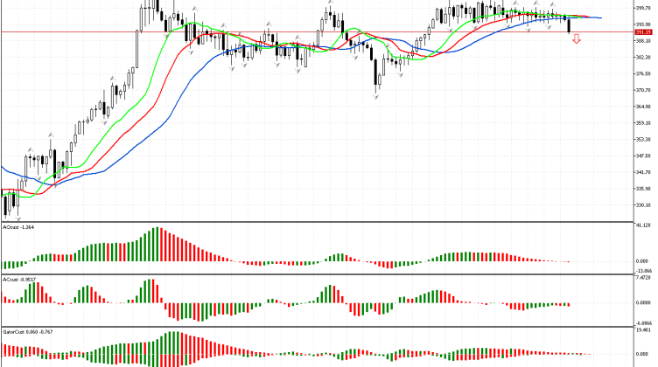Click the blue moving average line's right end
This screenshot has height=367, width=658.
pyautogui.click(x=599, y=17)
